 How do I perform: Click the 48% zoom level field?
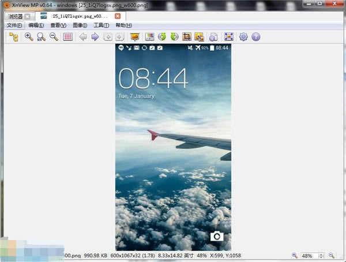[x=310, y=256]
